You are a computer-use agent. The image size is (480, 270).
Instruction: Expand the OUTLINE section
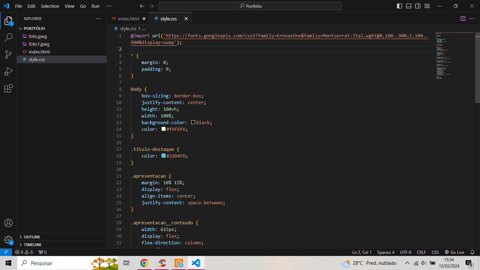point(61,237)
